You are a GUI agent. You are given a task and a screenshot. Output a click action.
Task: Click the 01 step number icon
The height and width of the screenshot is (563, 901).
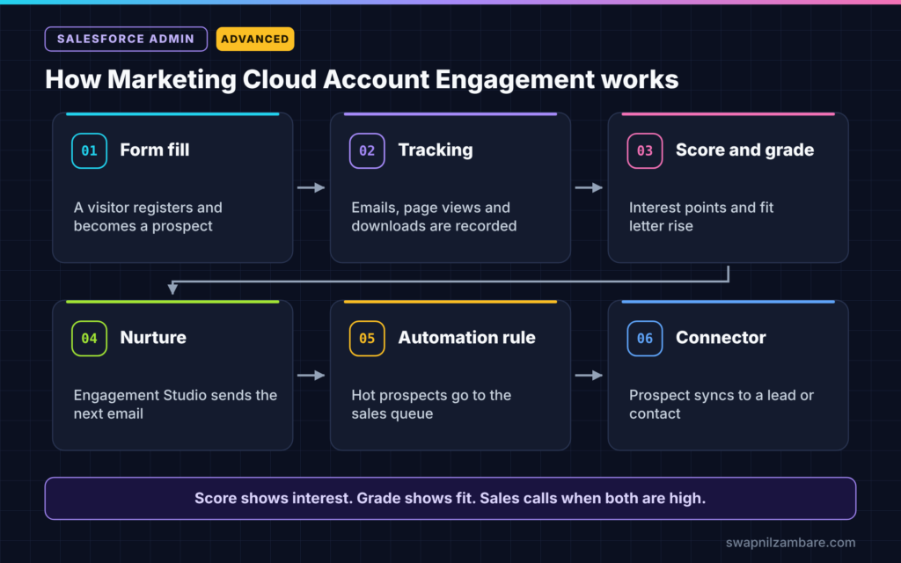tap(89, 150)
